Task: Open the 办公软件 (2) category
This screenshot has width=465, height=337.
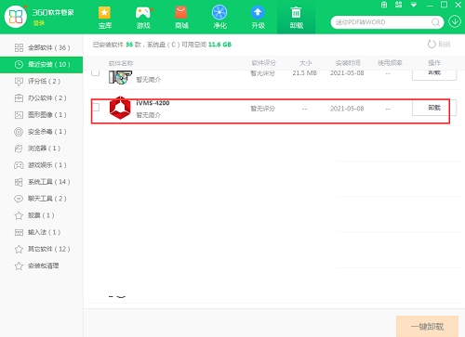Action: point(42,98)
